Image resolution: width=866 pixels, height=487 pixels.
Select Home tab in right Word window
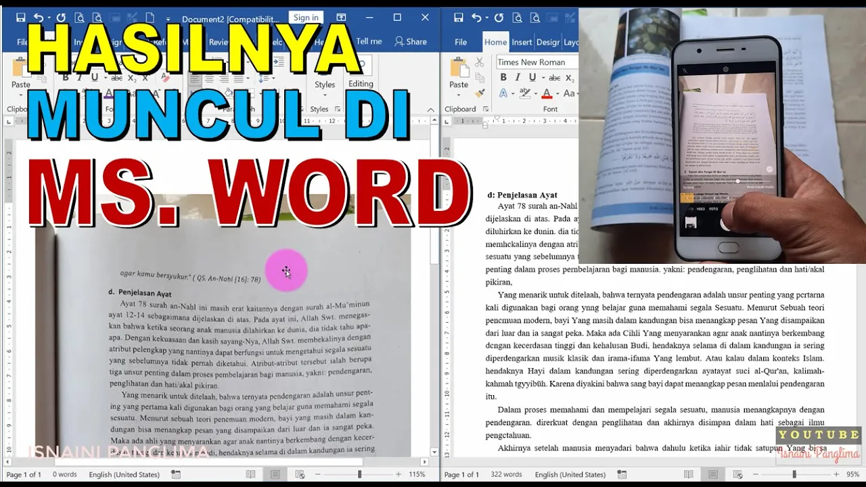495,42
